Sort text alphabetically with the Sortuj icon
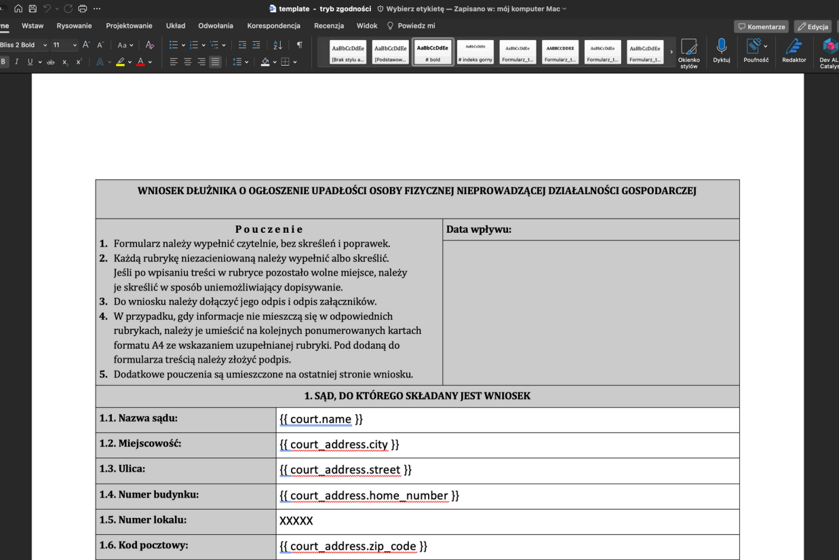This screenshot has height=560, width=839. (x=277, y=44)
